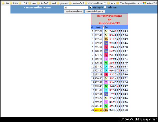Image resolution: width=158 pixels, height=122 pixels.
Task: Click the ค้นหาเลขเด็ด search button
Action: pos(74,12)
